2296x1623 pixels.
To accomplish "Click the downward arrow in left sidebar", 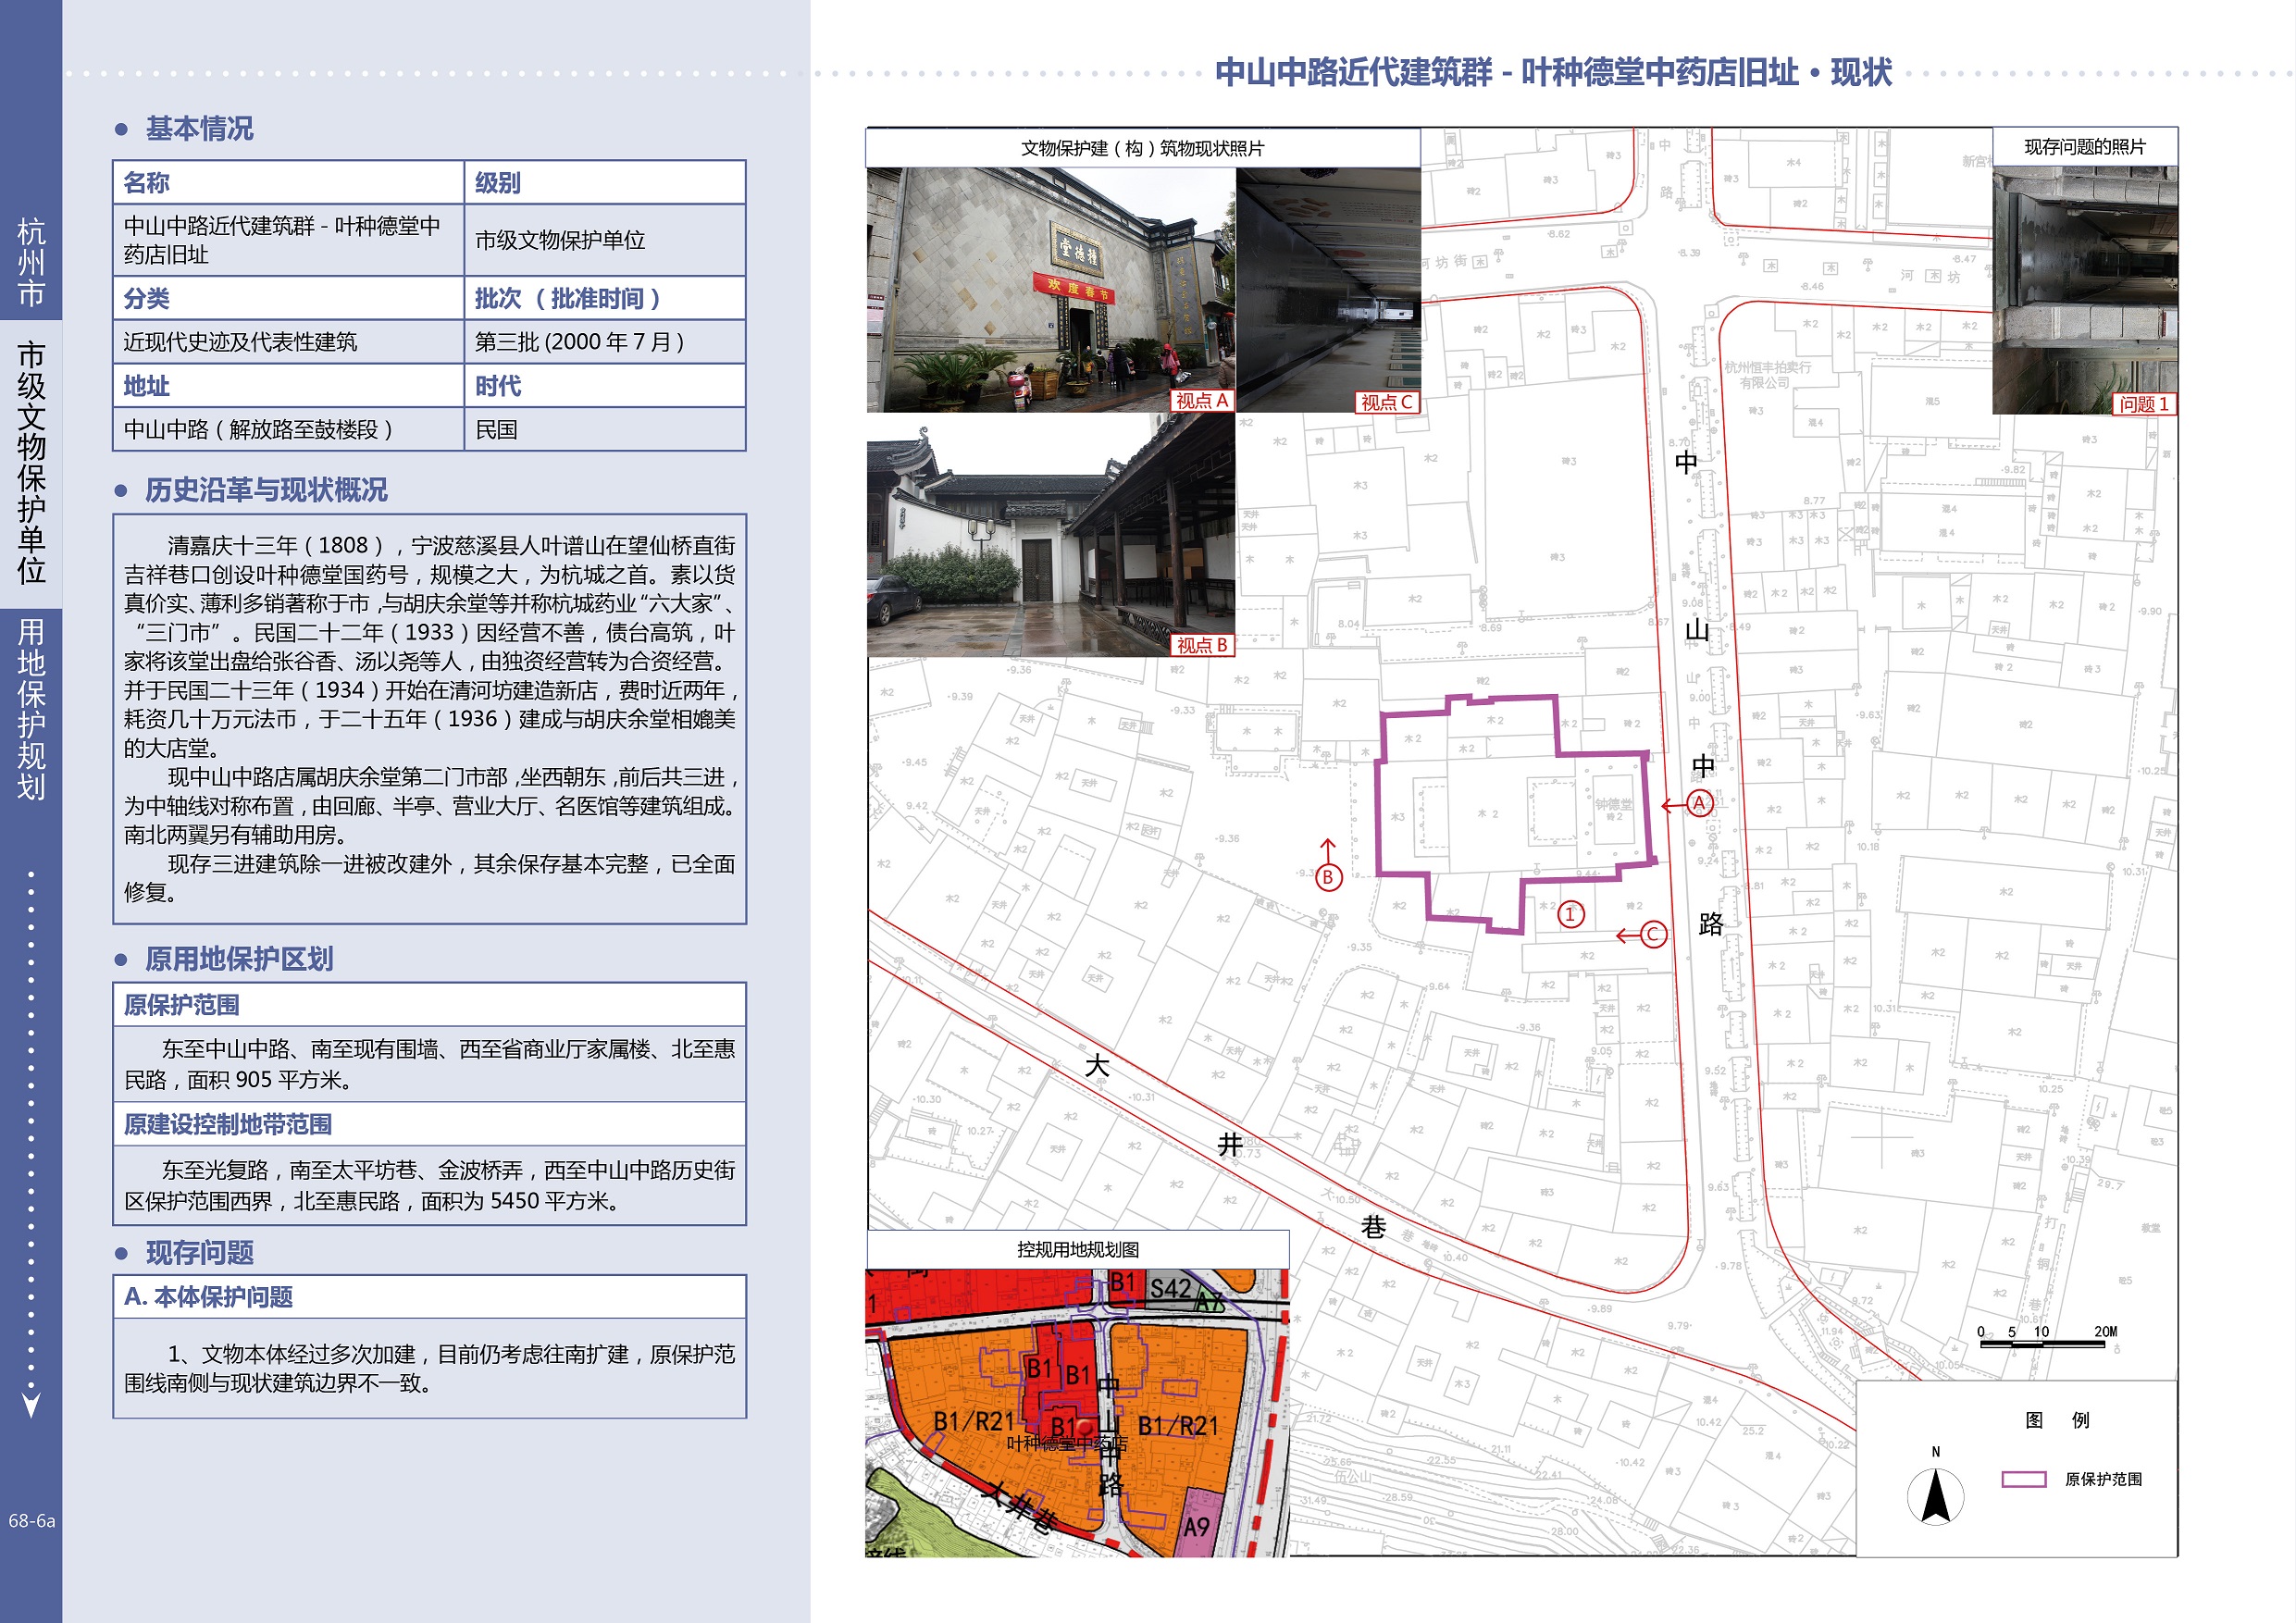I will [31, 1405].
